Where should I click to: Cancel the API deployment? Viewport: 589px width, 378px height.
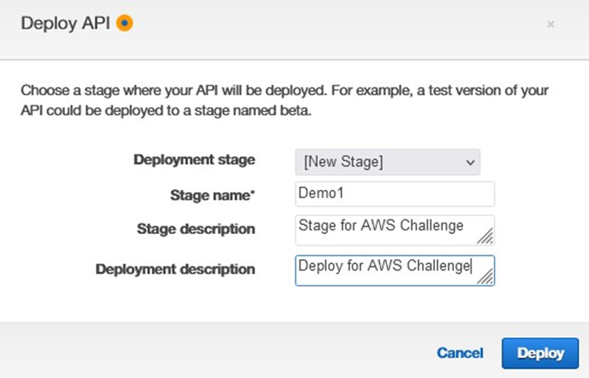(x=459, y=353)
